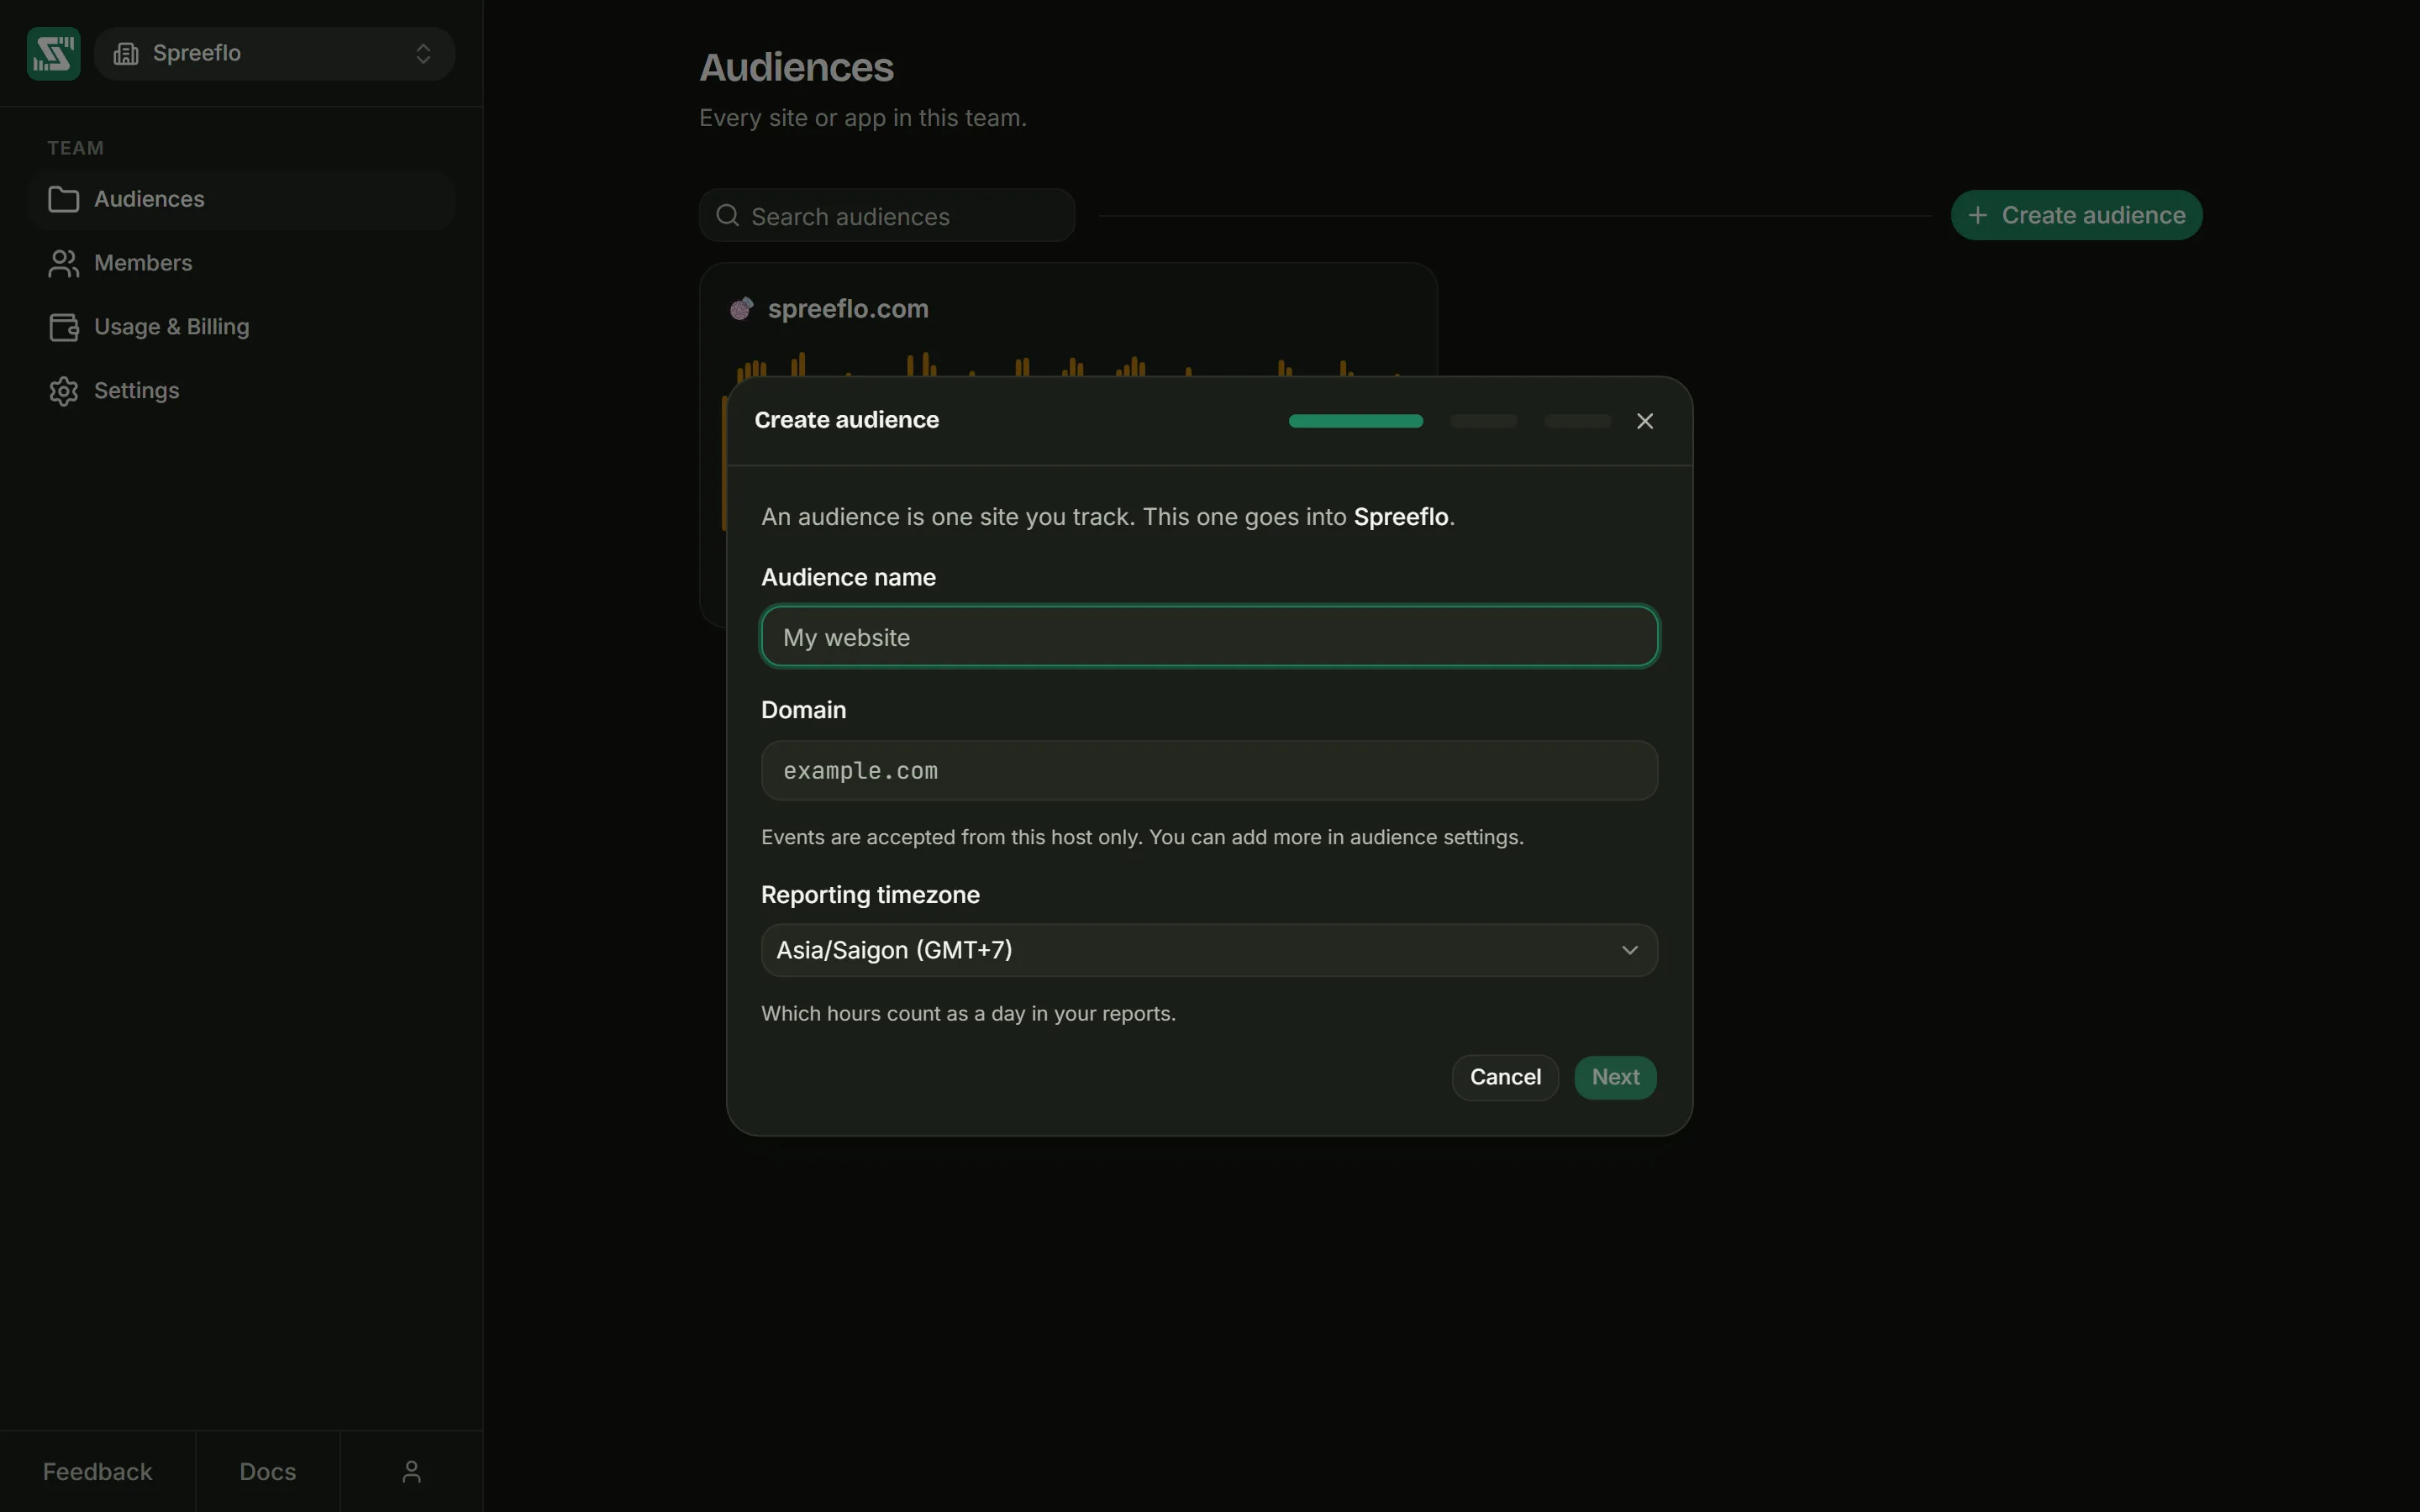Click the Create audience button
Viewport: 2420px width, 1512px height.
click(x=2076, y=215)
